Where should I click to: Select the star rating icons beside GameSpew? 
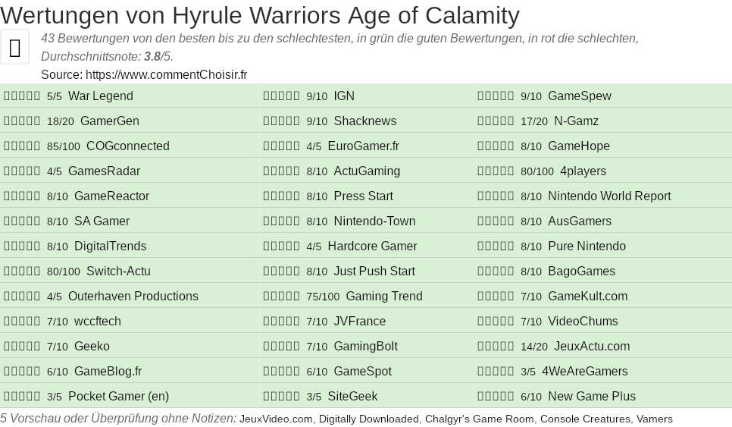point(496,96)
